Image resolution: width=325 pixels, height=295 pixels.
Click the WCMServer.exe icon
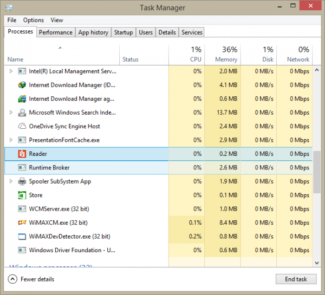click(x=22, y=209)
